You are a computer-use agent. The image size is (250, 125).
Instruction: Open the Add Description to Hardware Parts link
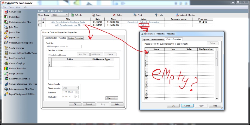(68, 22)
